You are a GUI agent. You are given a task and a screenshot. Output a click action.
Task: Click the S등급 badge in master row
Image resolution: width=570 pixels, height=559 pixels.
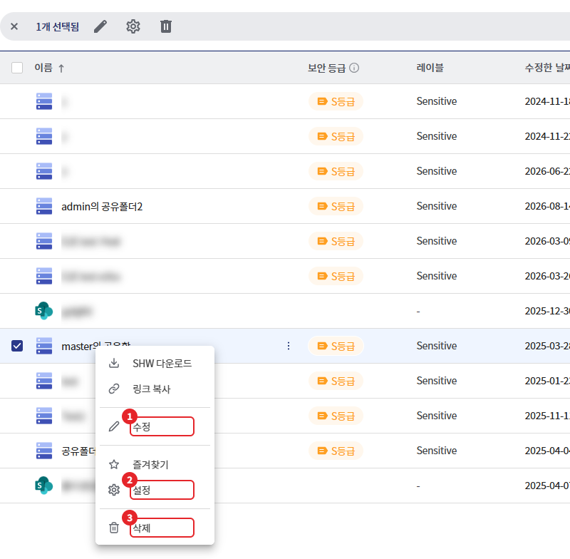336,346
